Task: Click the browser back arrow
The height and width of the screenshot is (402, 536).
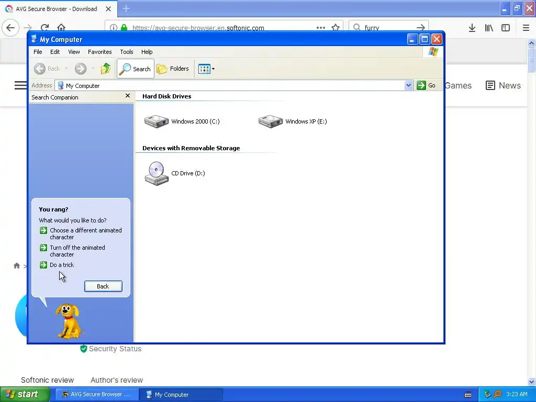Action: 10,28
